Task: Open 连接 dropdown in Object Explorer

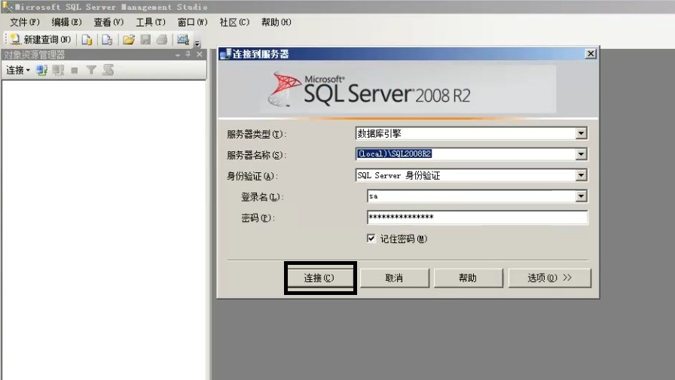Action: point(17,70)
